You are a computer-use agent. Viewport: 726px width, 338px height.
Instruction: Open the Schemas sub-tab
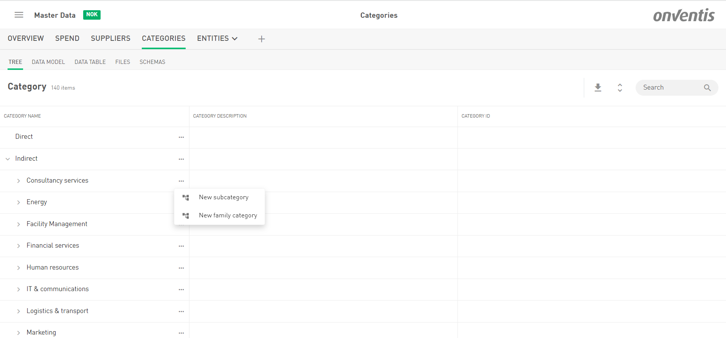tap(152, 62)
